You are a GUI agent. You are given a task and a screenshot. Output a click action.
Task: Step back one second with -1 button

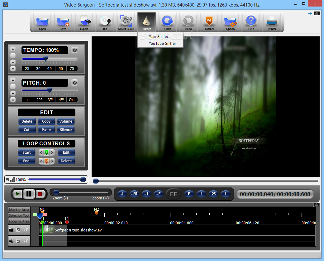[x=122, y=194]
